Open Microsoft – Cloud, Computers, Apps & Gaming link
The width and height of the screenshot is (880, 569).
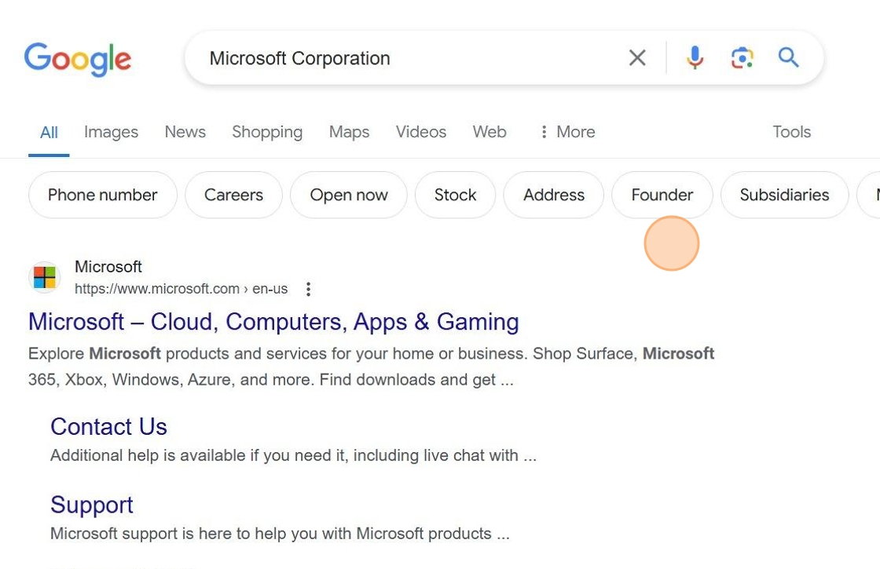[x=273, y=322]
